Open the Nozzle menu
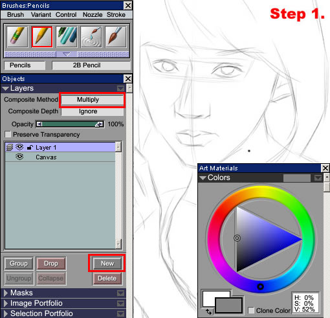 point(93,15)
